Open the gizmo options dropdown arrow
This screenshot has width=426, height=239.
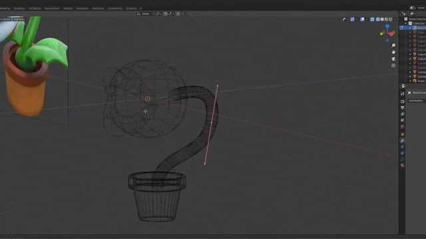pyautogui.click(x=357, y=19)
